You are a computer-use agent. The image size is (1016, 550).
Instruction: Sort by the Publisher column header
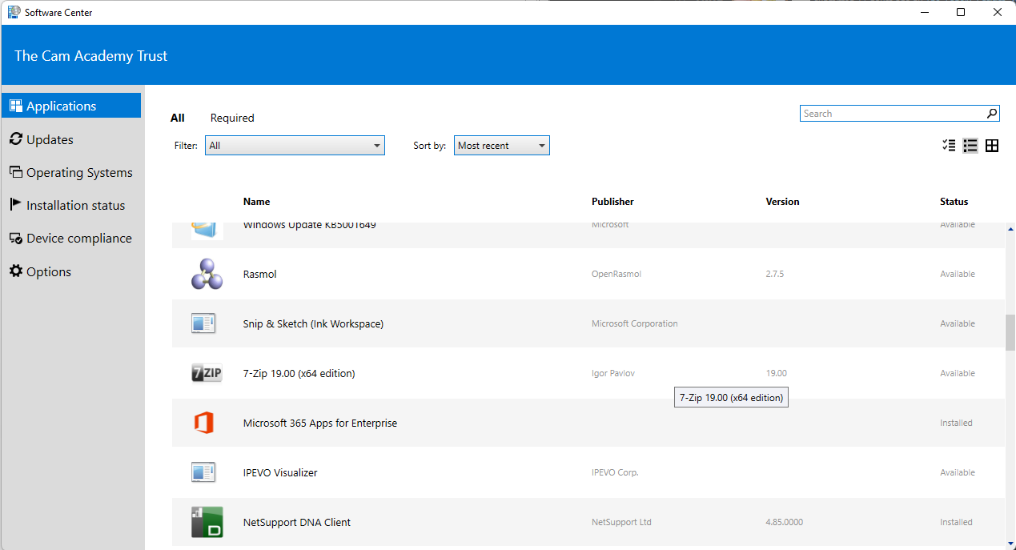[x=612, y=202]
